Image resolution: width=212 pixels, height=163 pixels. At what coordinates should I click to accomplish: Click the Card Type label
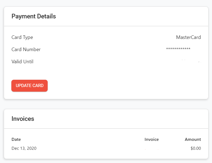[x=22, y=37]
